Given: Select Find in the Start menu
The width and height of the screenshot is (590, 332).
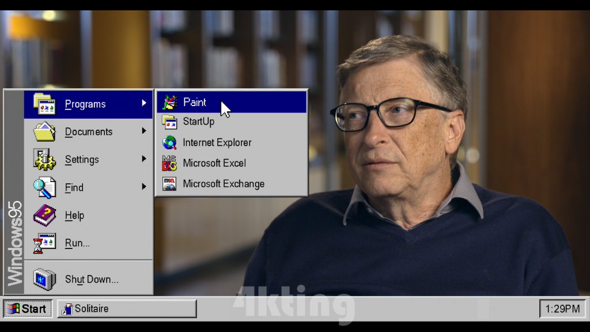Looking at the screenshot, I should 88,187.
